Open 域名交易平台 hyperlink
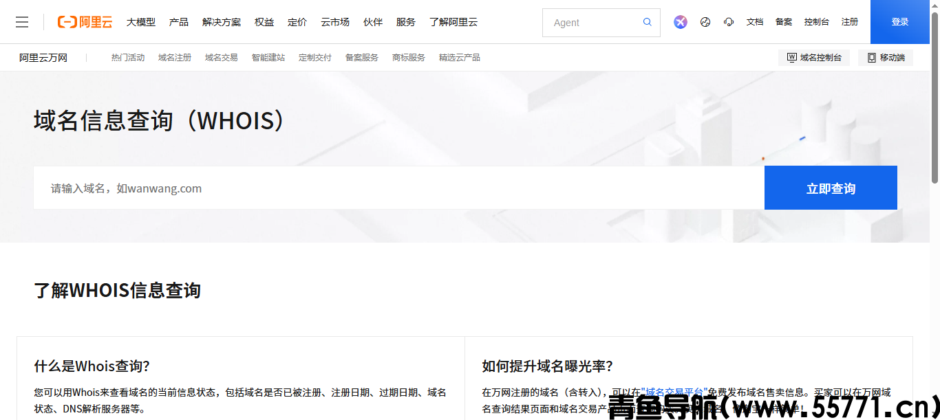940x420 pixels. click(674, 393)
